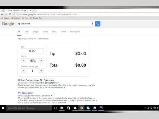Open the calculator.net Tip Calculator result
This screenshot has width=159, height=119.
click(25, 93)
